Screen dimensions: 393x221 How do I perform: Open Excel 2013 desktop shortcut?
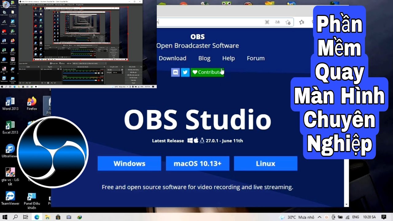point(10,128)
